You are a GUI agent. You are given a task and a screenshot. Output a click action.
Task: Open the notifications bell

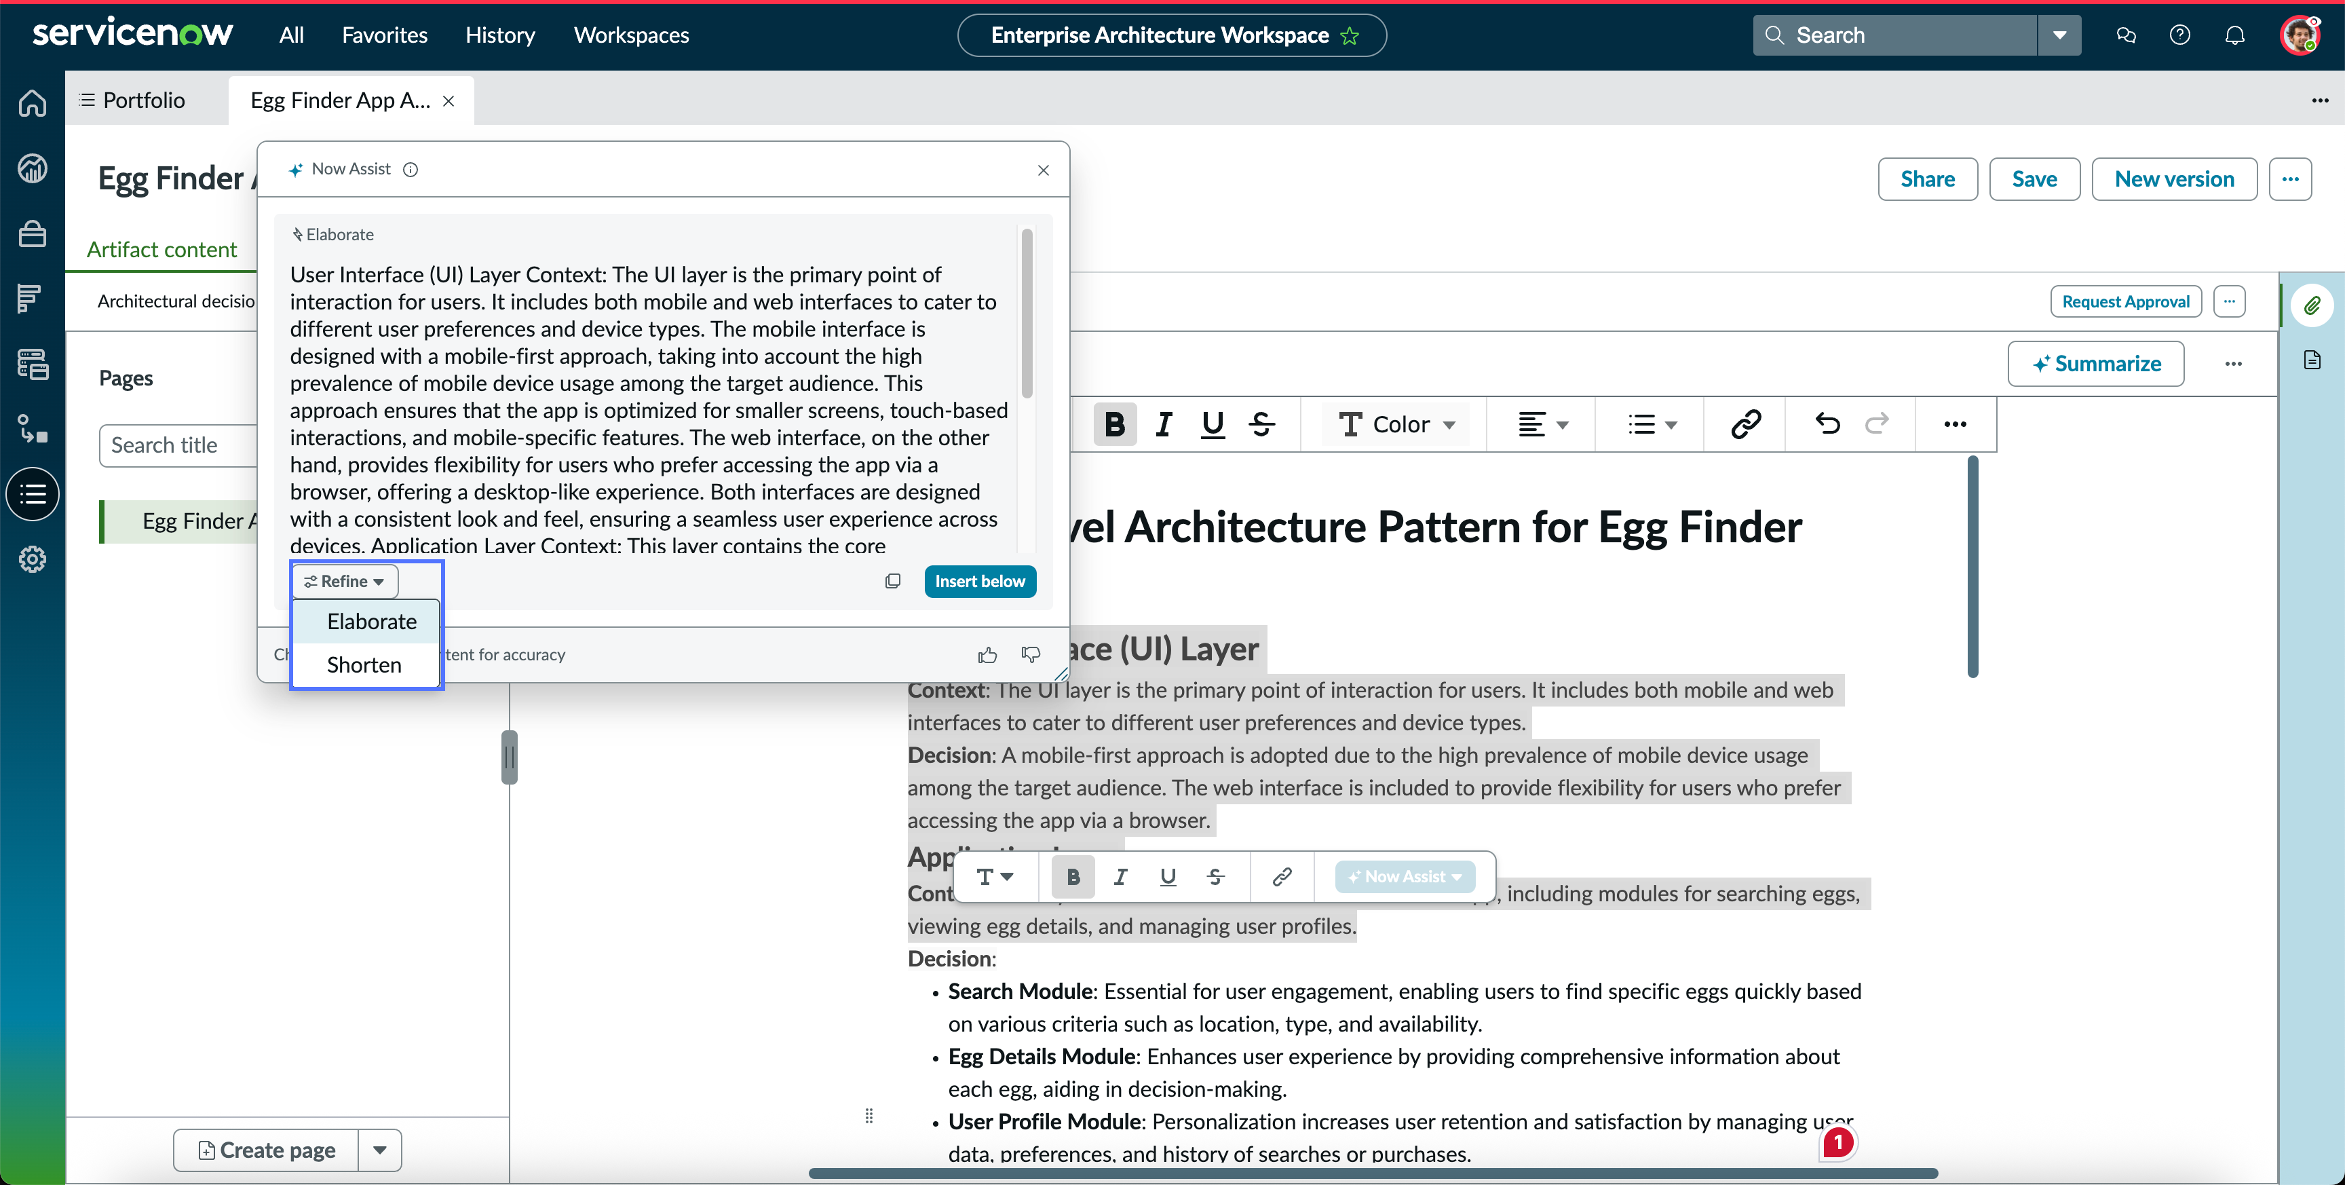(2235, 35)
